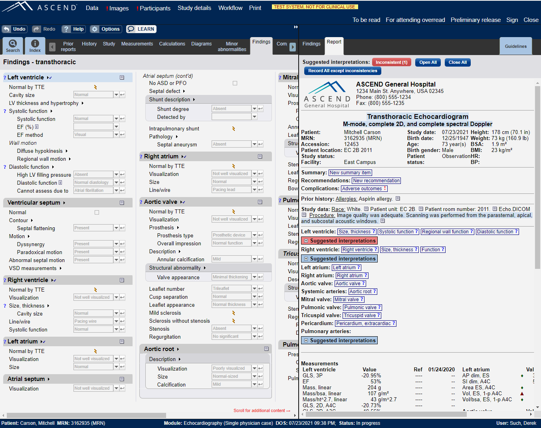541x428 pixels.
Task: Open the Data menu
Action: point(92,8)
